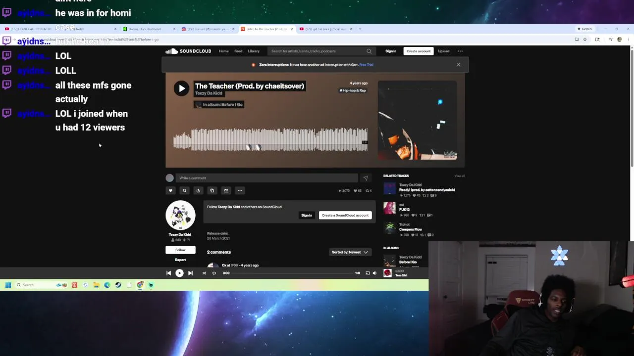Viewport: 634px width, 356px height.
Task: Follow Teezy Da Kidd
Action: 180,250
